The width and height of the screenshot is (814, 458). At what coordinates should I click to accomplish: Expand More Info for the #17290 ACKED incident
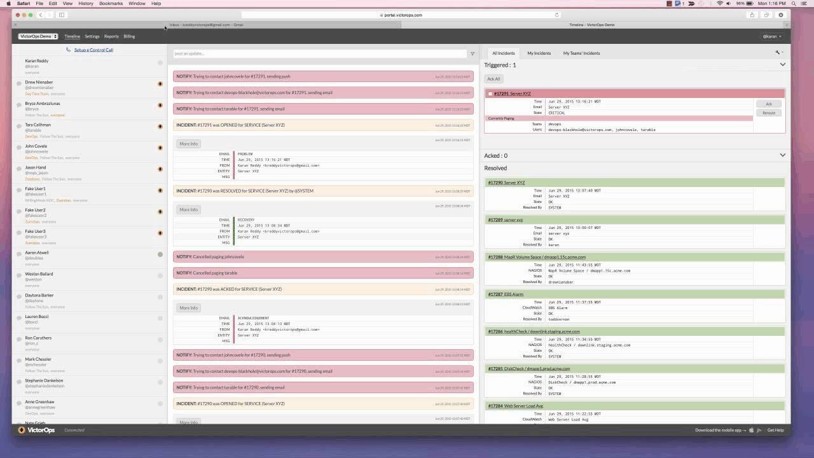pyautogui.click(x=188, y=308)
